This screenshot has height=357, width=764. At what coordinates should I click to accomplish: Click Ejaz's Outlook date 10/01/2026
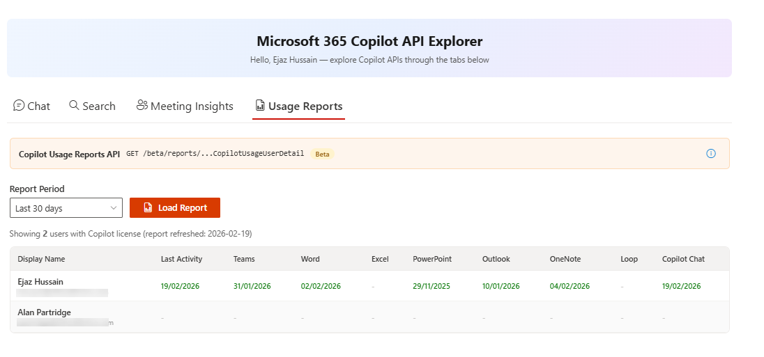[501, 286]
